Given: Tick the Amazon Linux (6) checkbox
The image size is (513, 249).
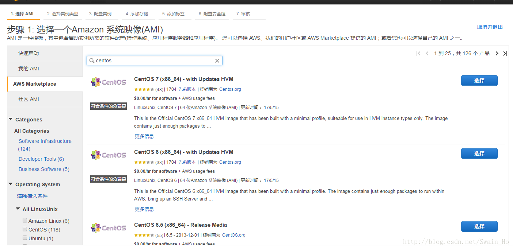Looking at the screenshot, I should coord(25,220).
